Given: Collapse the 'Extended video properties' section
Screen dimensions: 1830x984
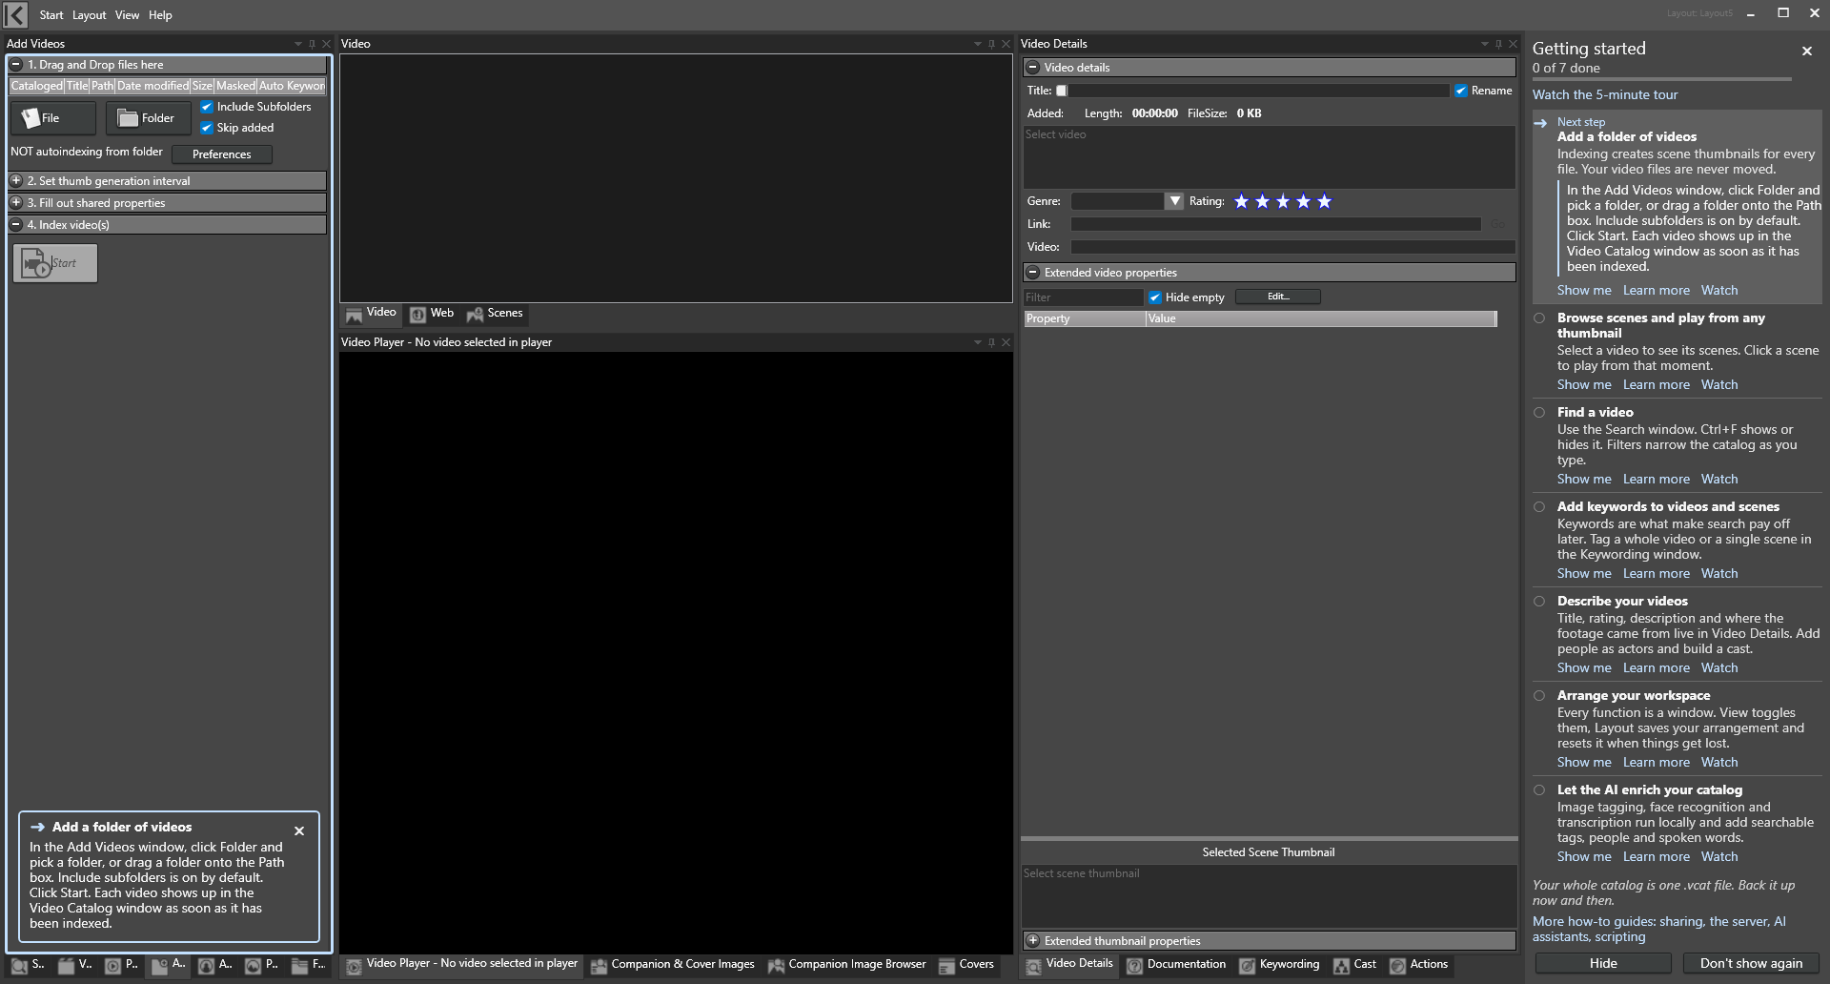Looking at the screenshot, I should 1032,273.
